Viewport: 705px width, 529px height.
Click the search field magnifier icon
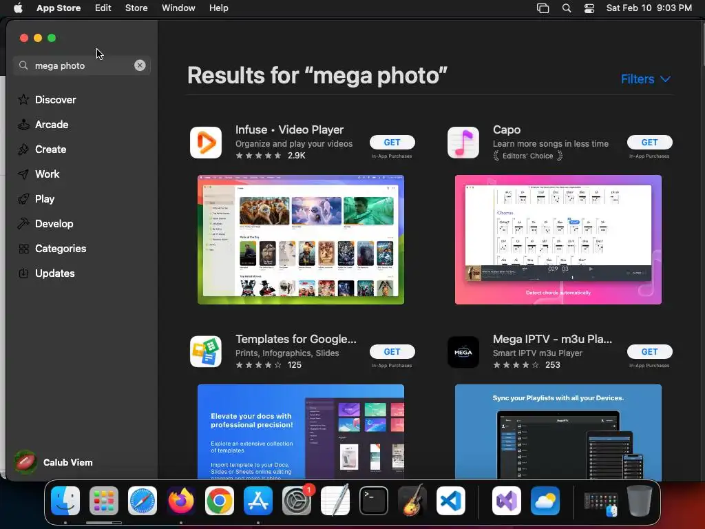coord(23,65)
